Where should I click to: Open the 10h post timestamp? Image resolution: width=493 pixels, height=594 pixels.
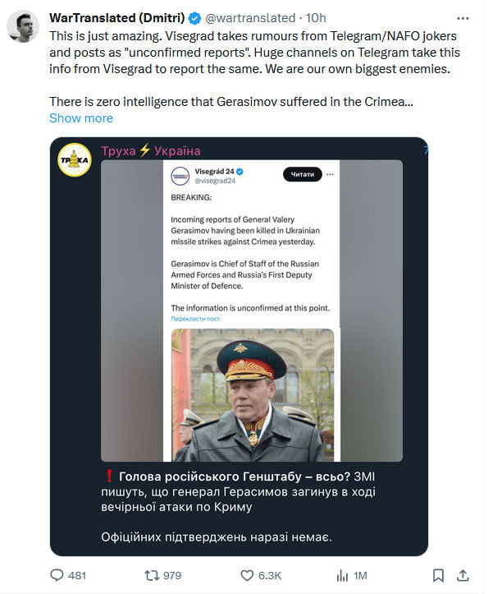(x=317, y=18)
